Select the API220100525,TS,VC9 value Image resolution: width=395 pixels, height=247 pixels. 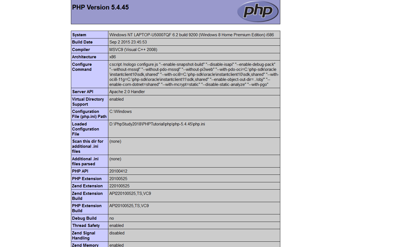click(x=130, y=193)
